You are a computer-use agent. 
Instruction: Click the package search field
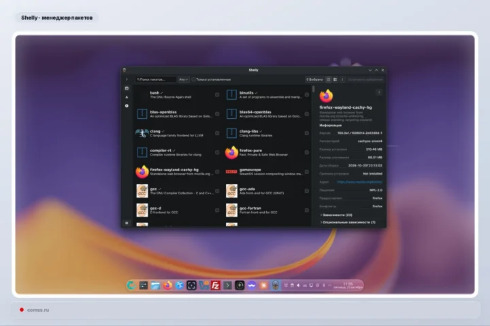(x=156, y=79)
